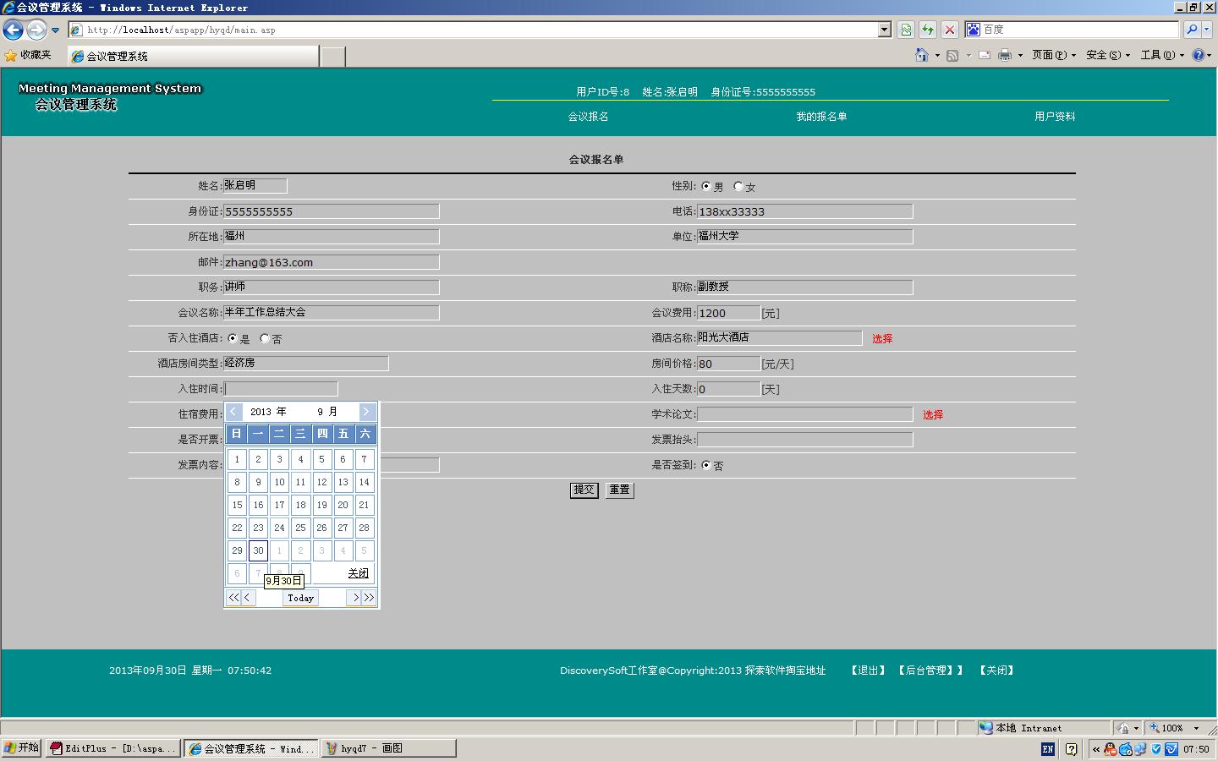This screenshot has width=1218, height=761.
Task: Click the 【退出】 logout link
Action: point(869,671)
